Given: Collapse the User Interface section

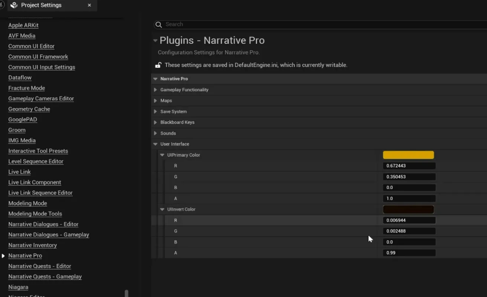Looking at the screenshot, I should [x=155, y=144].
